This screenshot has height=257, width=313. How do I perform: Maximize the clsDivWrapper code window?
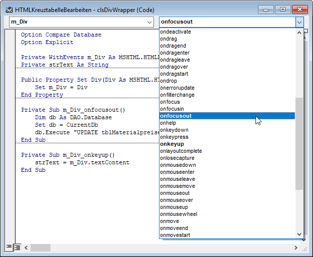pos(282,9)
